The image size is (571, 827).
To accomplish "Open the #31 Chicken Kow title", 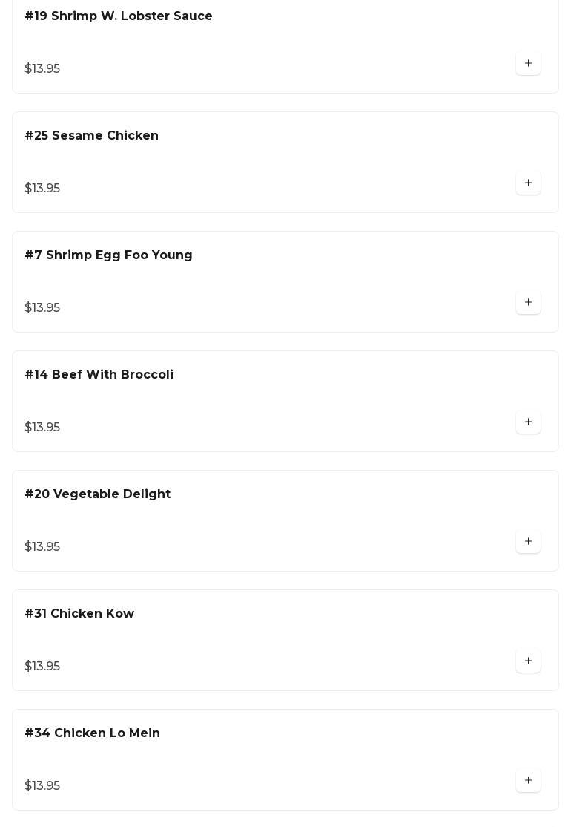I will click(x=80, y=614).
